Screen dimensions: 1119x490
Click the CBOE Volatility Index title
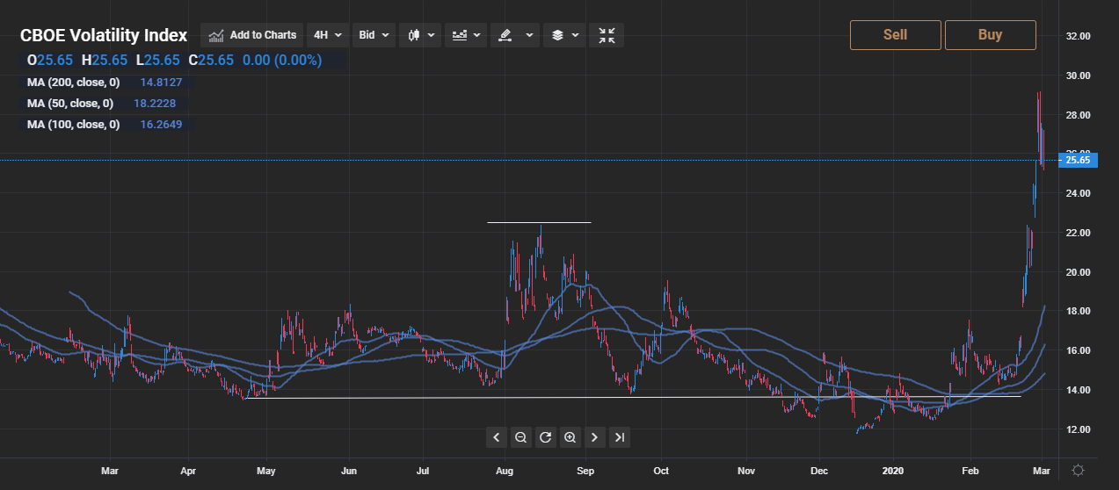pyautogui.click(x=104, y=35)
